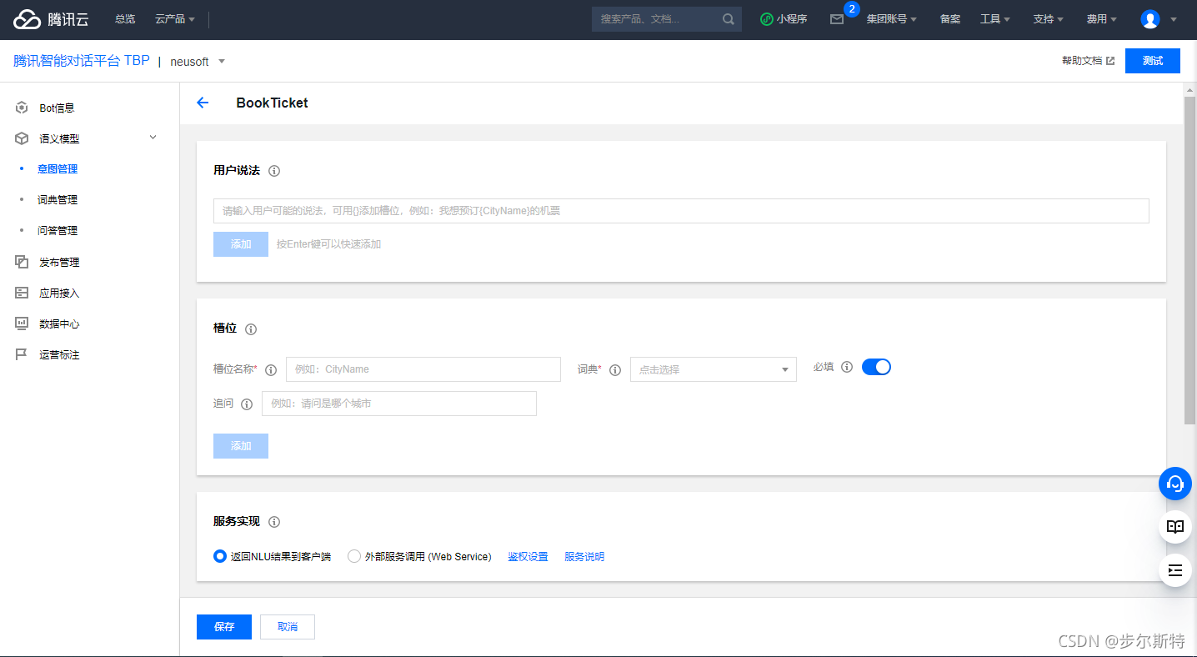Open the 工具 dropdown menu
This screenshot has width=1197, height=657.
[x=995, y=19]
